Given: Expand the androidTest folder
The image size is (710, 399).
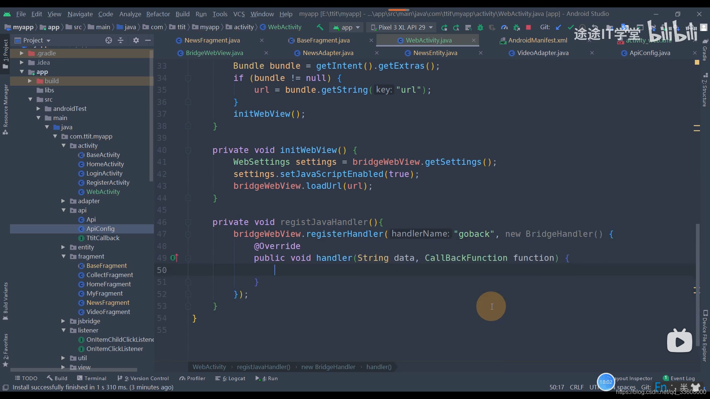Looking at the screenshot, I should [x=38, y=109].
